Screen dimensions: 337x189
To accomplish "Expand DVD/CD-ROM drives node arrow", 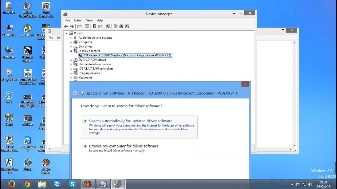I will tap(71, 60).
